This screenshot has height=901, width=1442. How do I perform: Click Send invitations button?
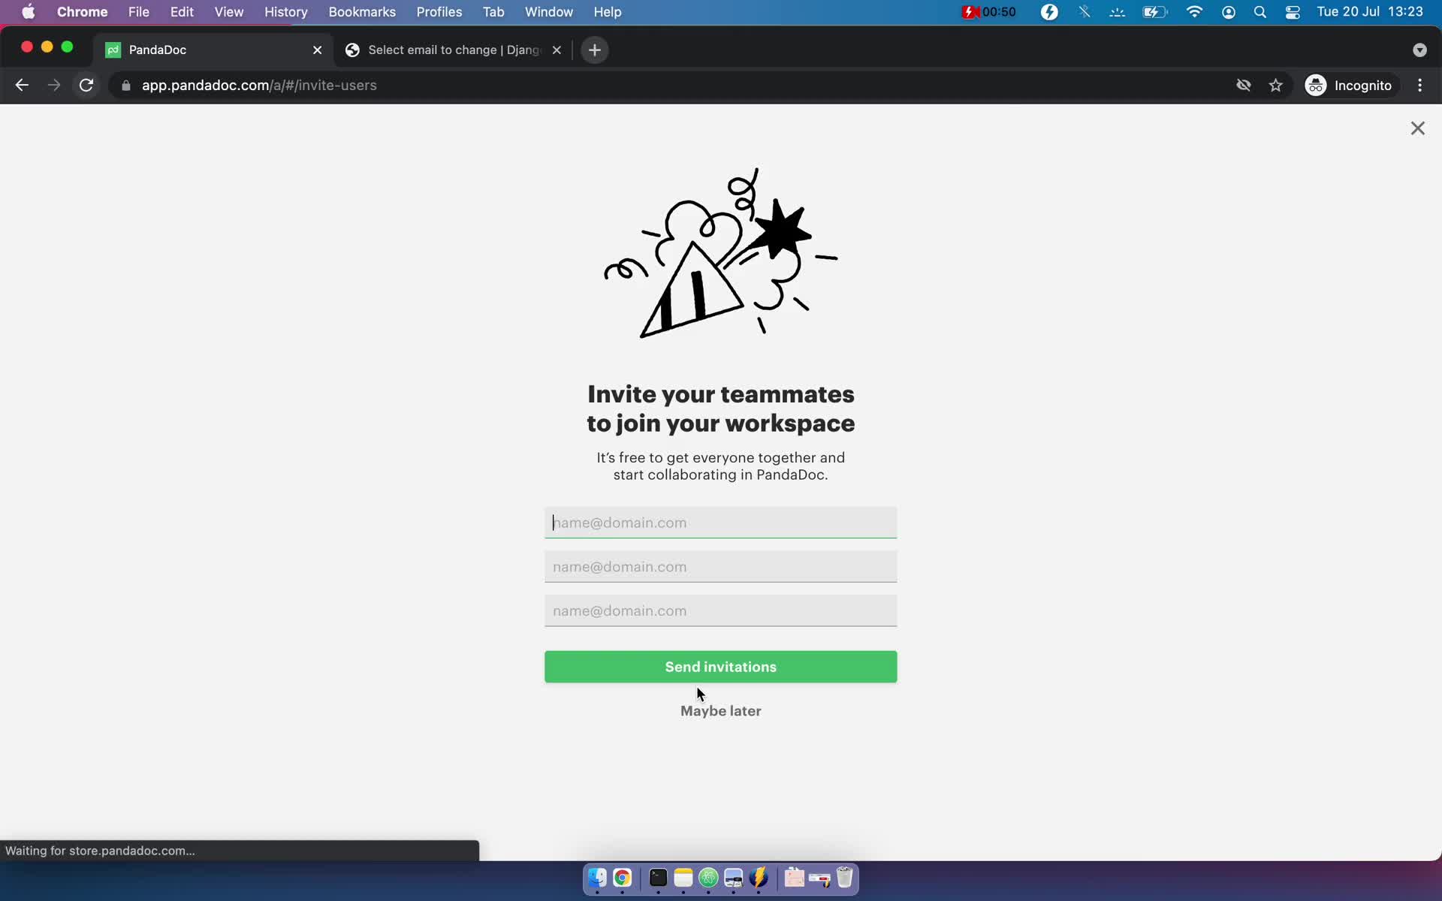pyautogui.click(x=720, y=667)
